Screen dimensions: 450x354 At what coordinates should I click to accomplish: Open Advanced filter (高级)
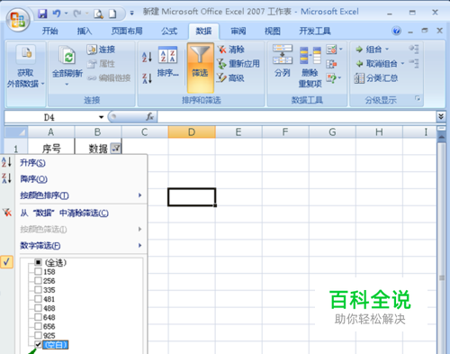click(x=230, y=78)
